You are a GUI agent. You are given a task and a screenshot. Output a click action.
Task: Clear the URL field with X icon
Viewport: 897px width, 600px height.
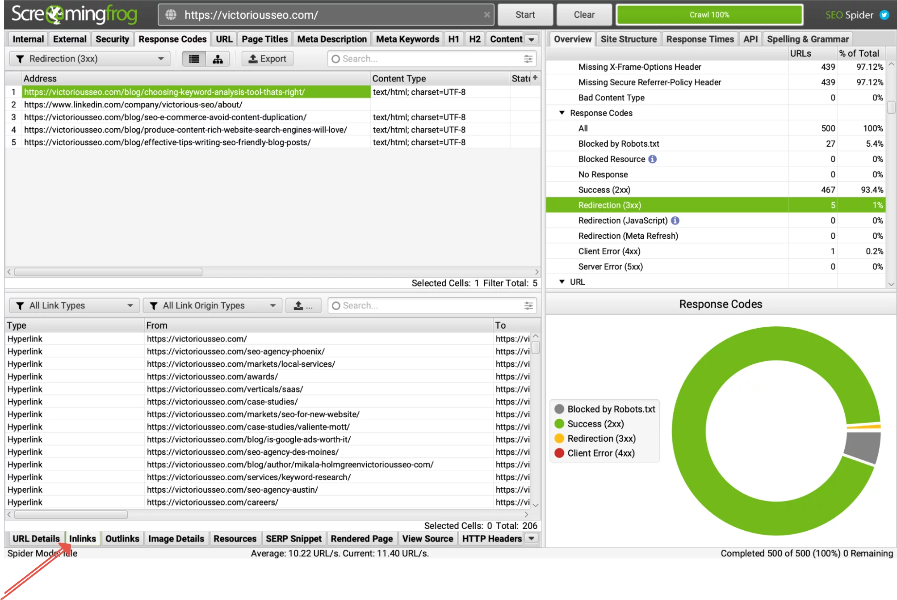487,15
